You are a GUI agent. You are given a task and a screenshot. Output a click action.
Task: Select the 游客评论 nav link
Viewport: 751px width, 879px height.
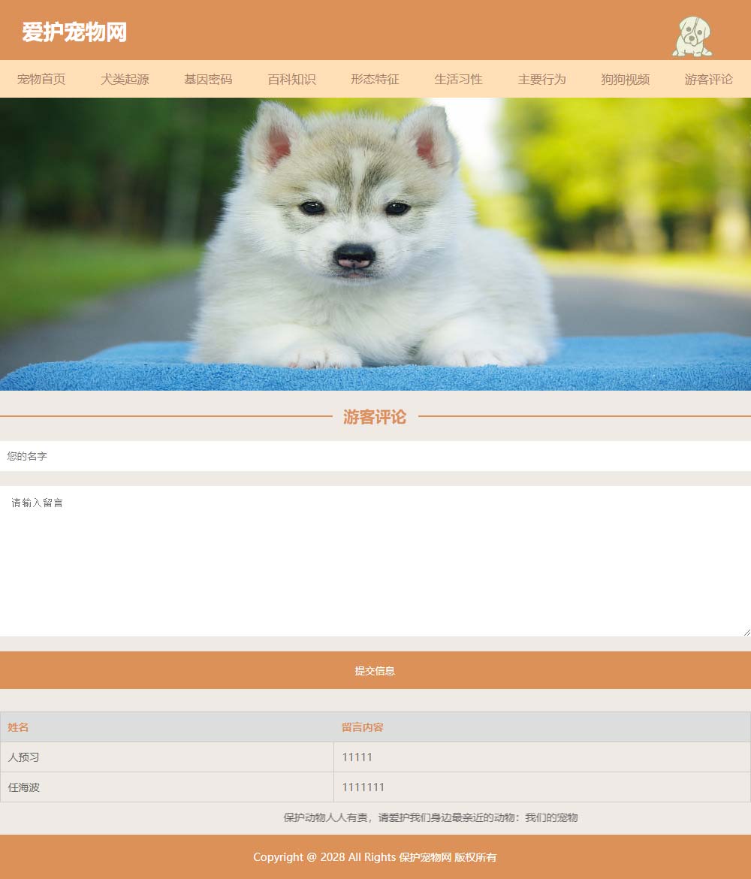click(x=709, y=79)
